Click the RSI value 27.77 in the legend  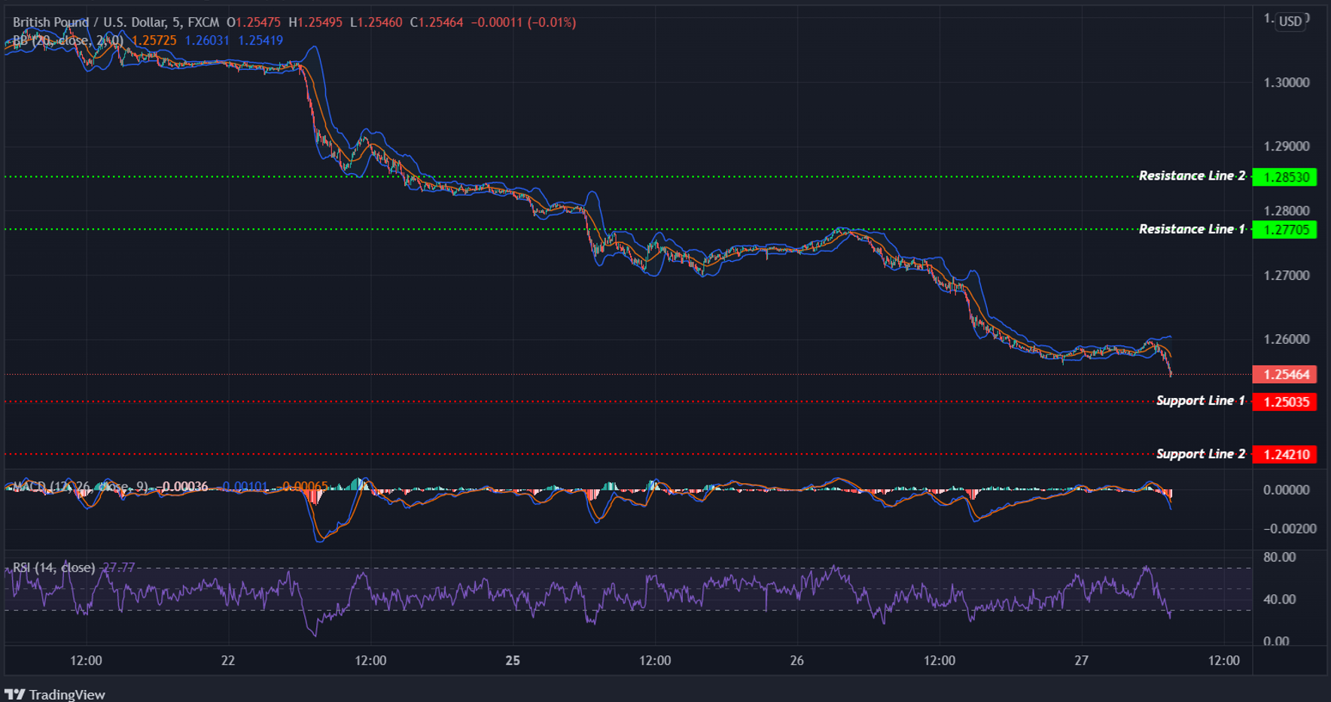point(118,567)
